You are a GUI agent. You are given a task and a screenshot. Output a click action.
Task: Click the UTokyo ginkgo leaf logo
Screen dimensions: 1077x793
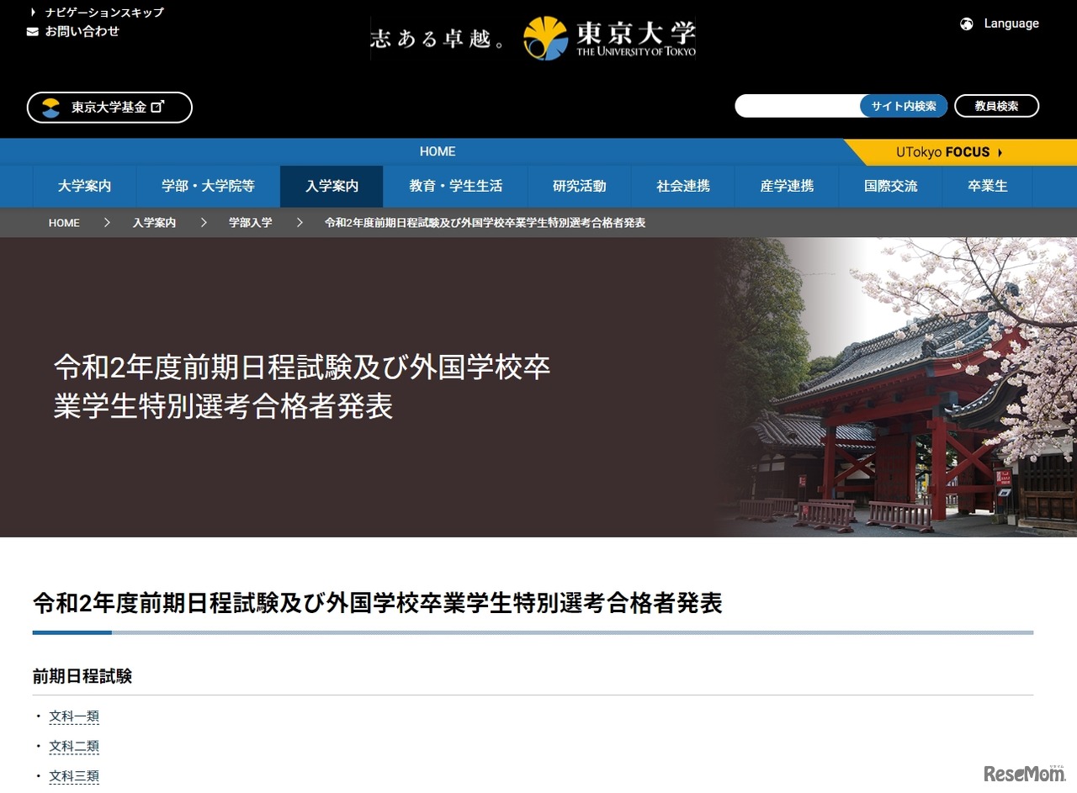[549, 37]
